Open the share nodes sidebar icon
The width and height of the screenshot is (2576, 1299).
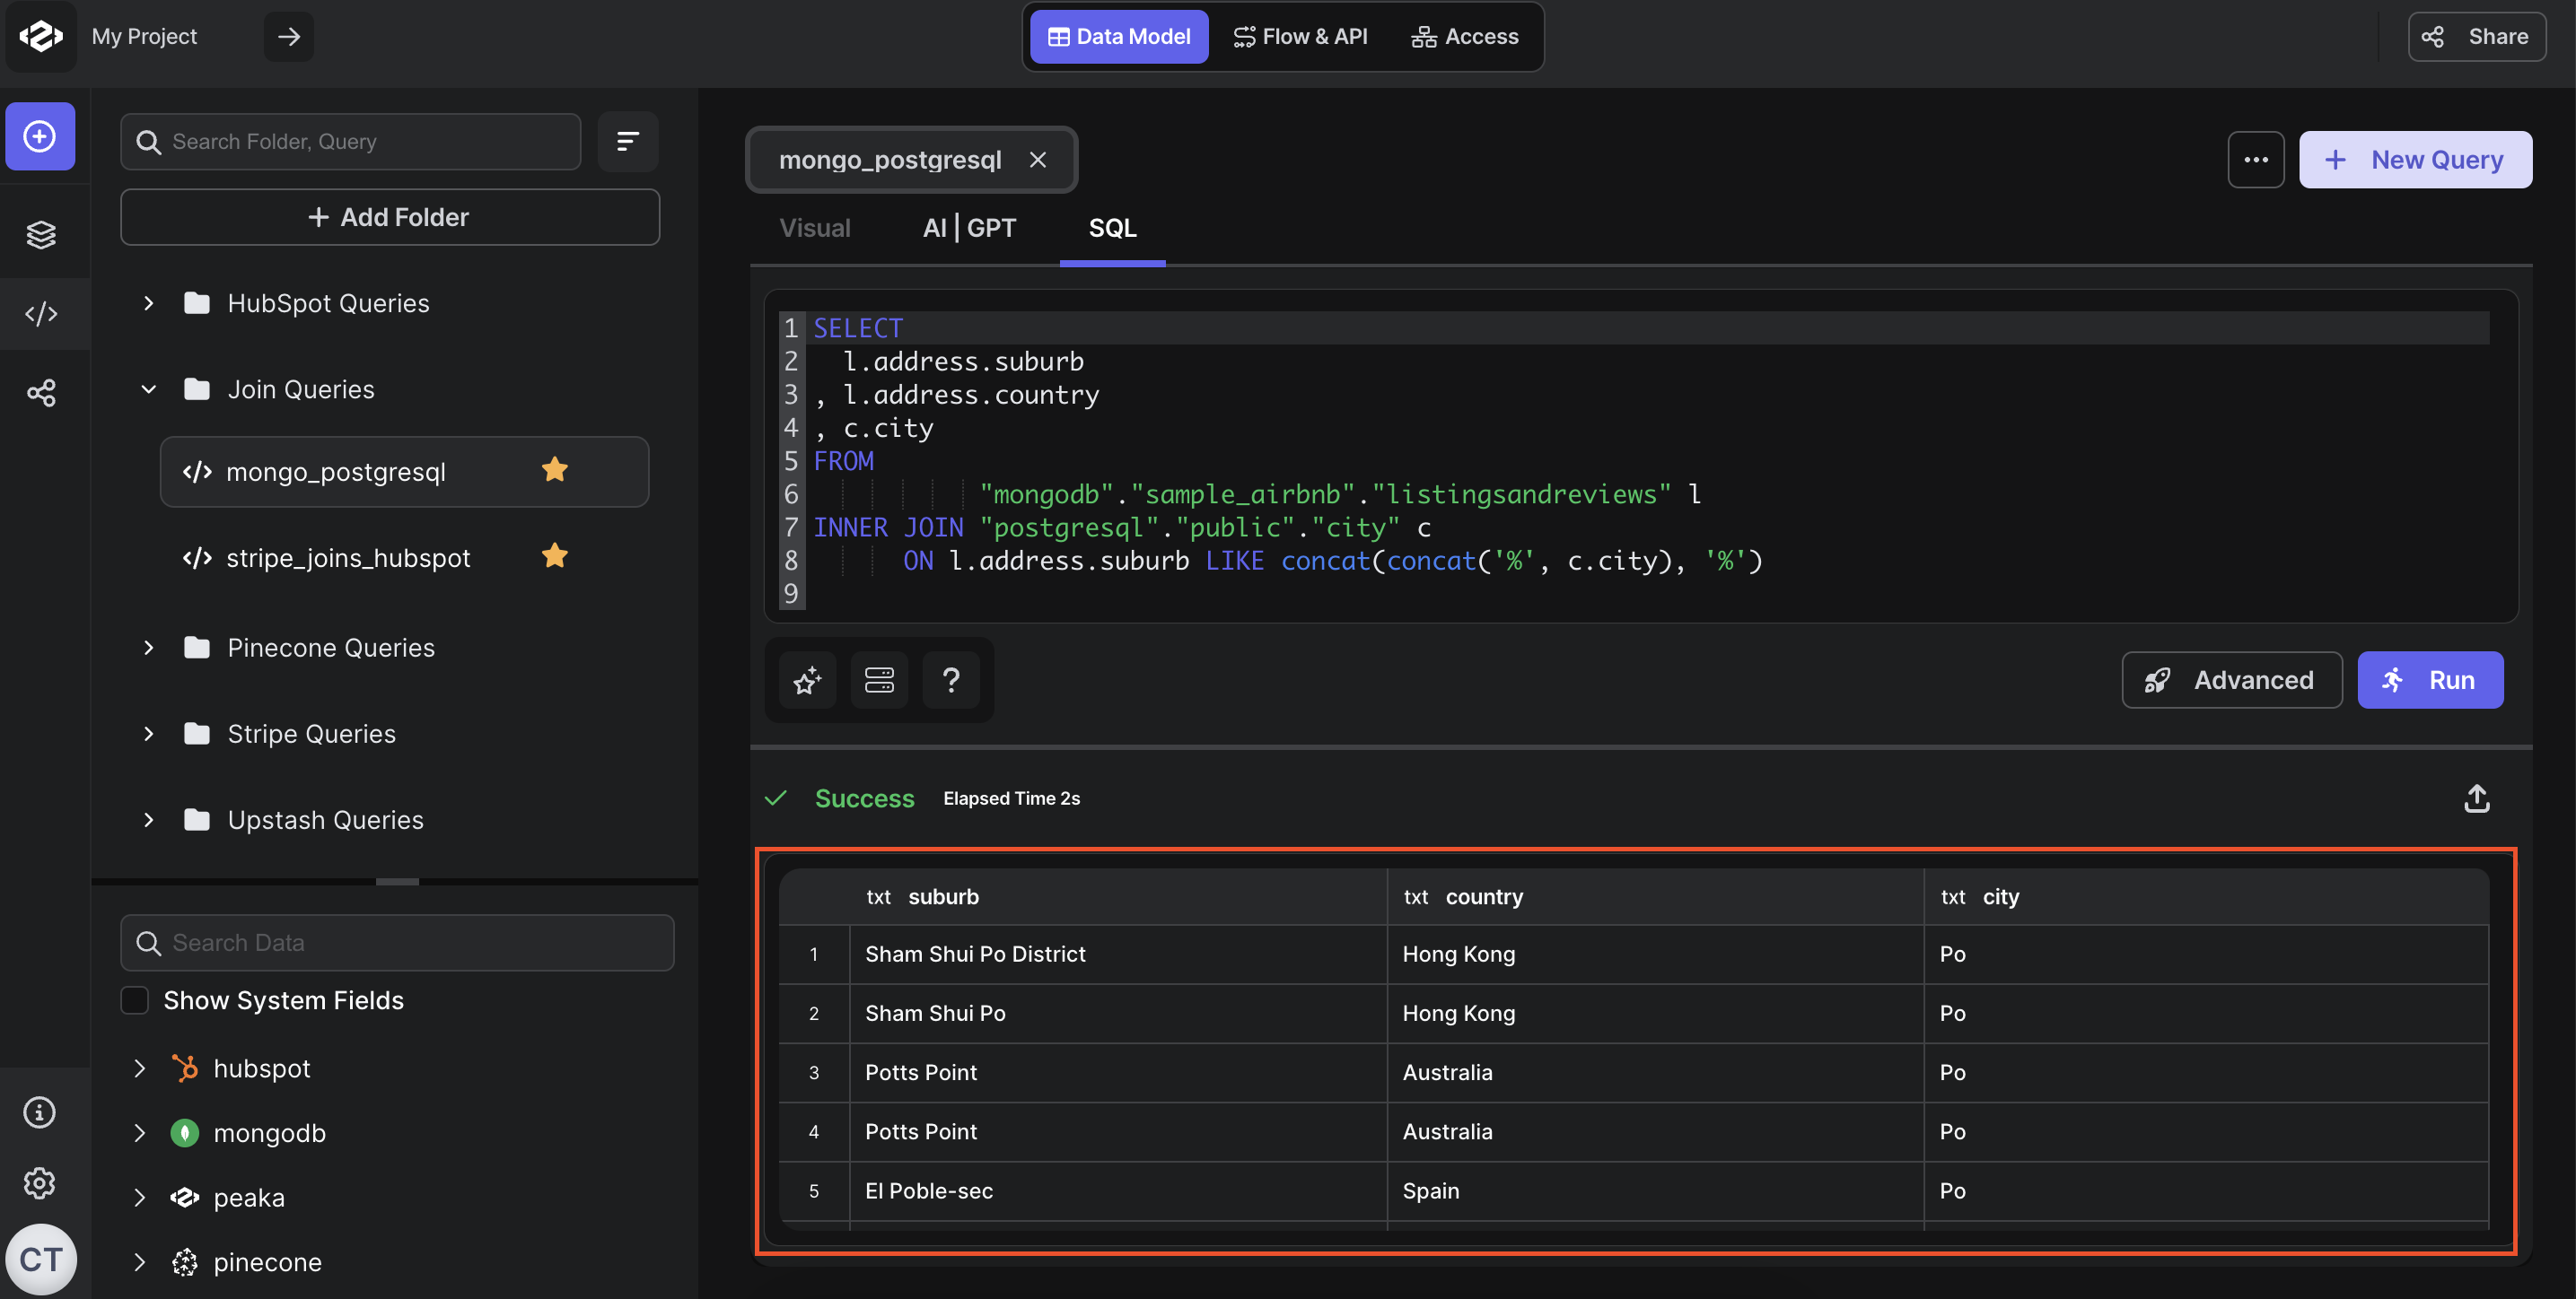pyautogui.click(x=41, y=393)
